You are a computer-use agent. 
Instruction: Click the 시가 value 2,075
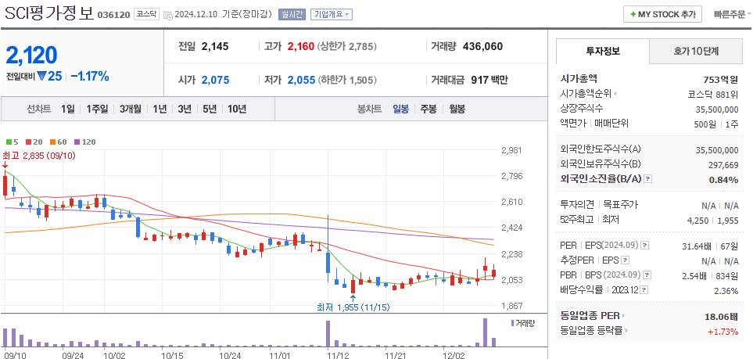(x=215, y=80)
